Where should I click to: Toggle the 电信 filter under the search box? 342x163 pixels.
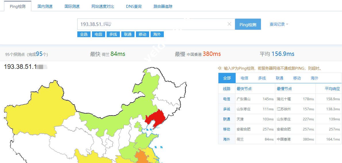(x=99, y=34)
